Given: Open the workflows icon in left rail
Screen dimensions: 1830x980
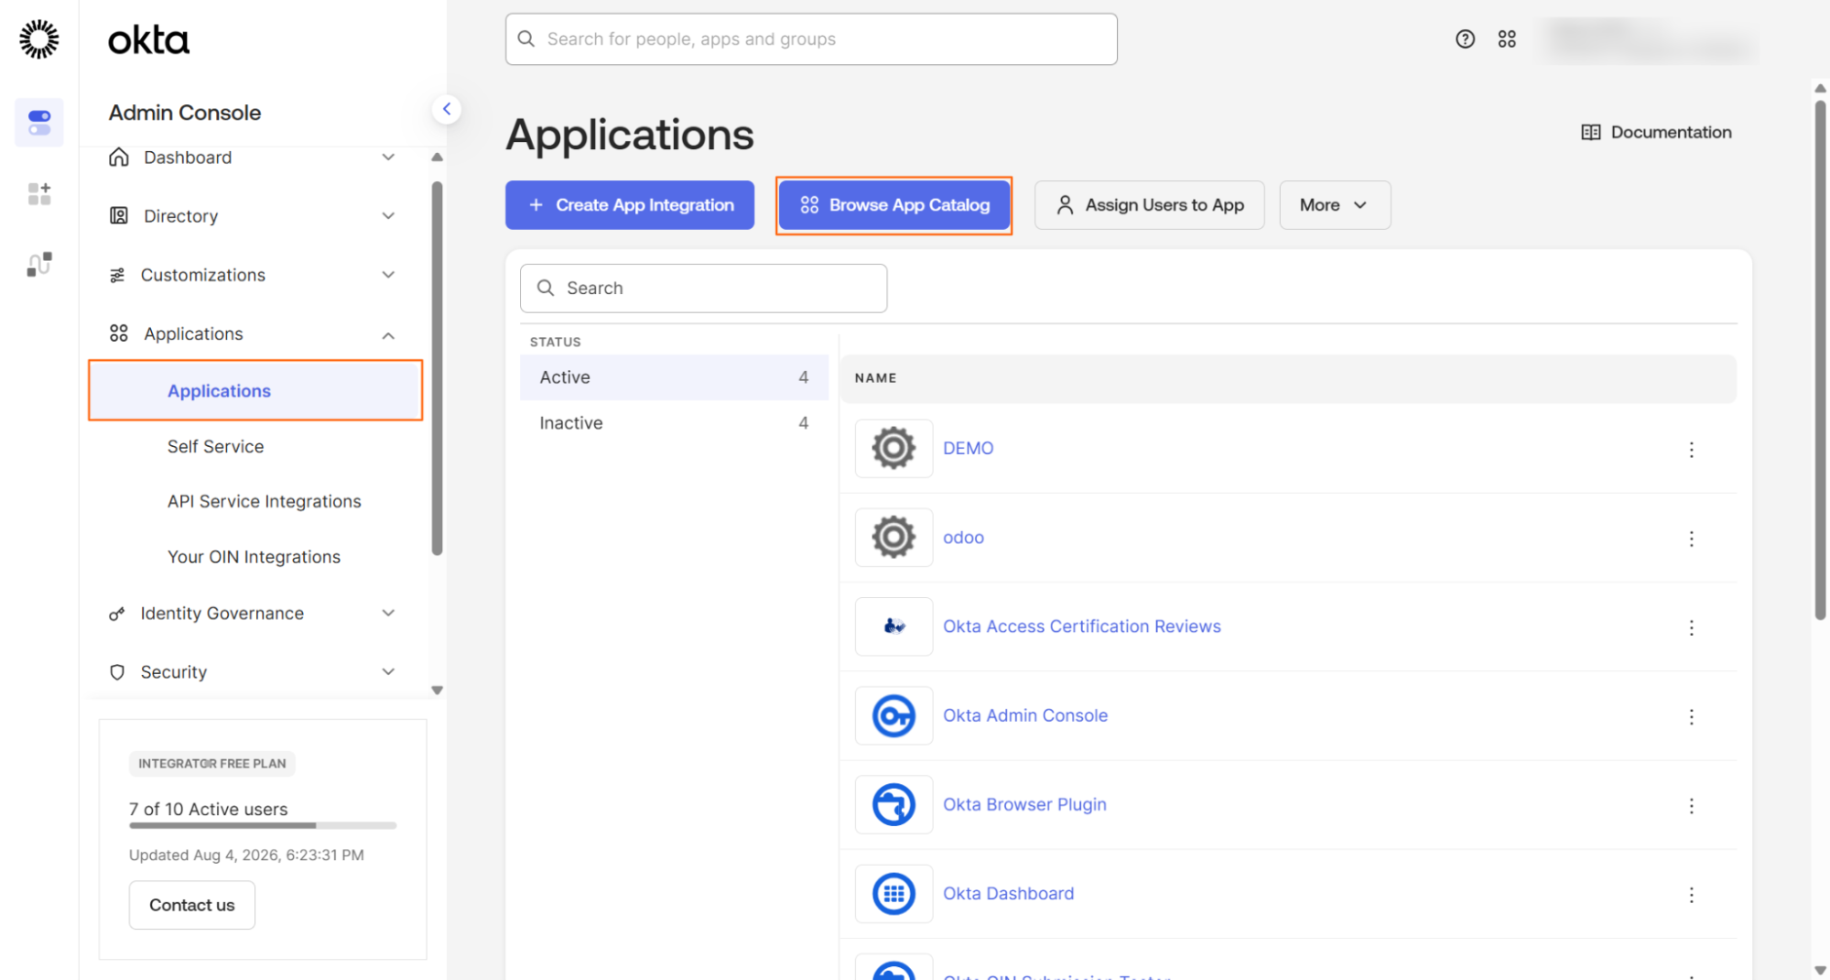Looking at the screenshot, I should tap(39, 264).
